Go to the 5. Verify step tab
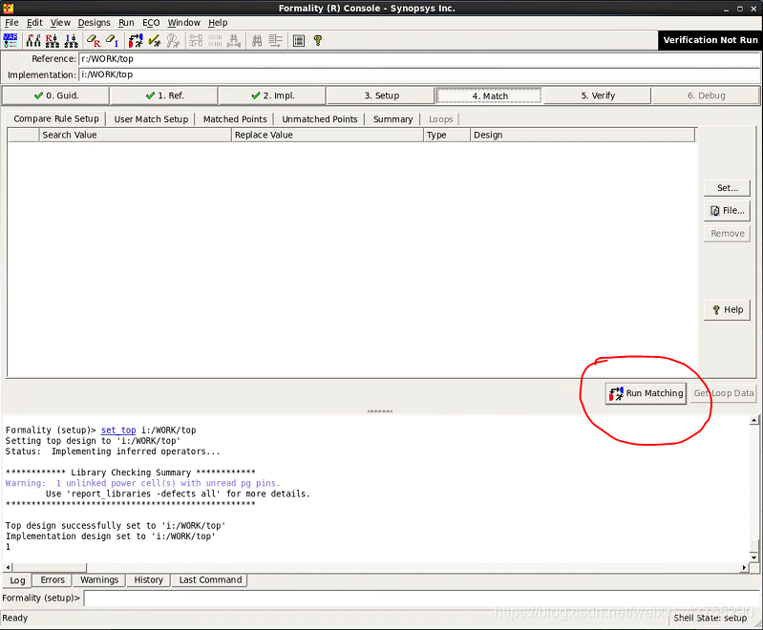Image resolution: width=763 pixels, height=630 pixels. tap(598, 95)
